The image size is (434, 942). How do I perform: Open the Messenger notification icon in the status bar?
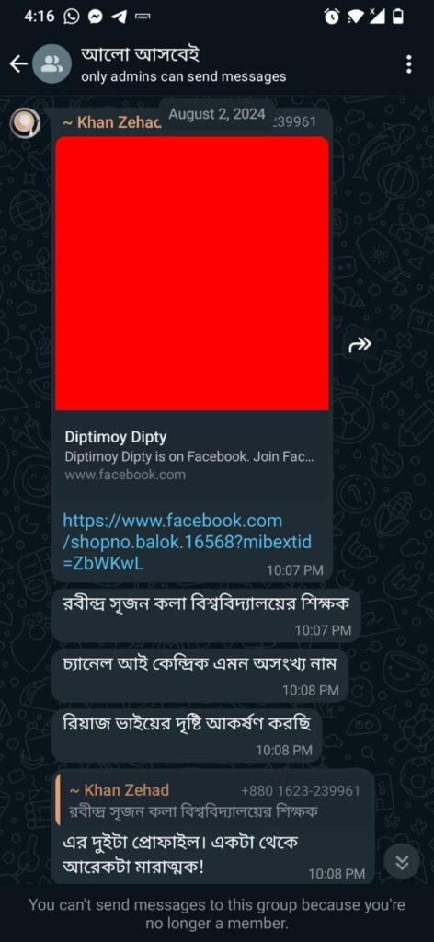[95, 17]
